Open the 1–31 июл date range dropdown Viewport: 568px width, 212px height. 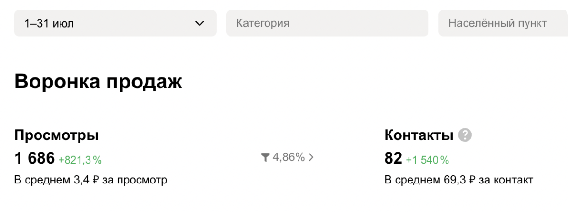[115, 23]
